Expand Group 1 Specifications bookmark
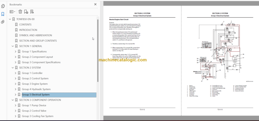Image resolution: width=259 pixels, height=121 pixels. 16,51
